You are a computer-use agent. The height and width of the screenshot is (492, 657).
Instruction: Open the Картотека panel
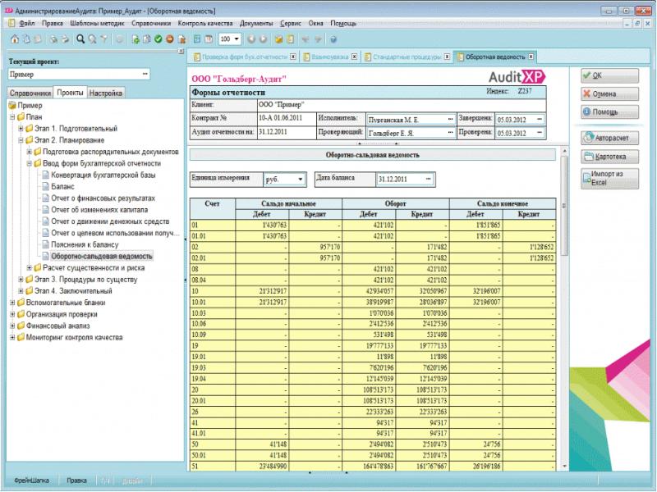pos(608,157)
